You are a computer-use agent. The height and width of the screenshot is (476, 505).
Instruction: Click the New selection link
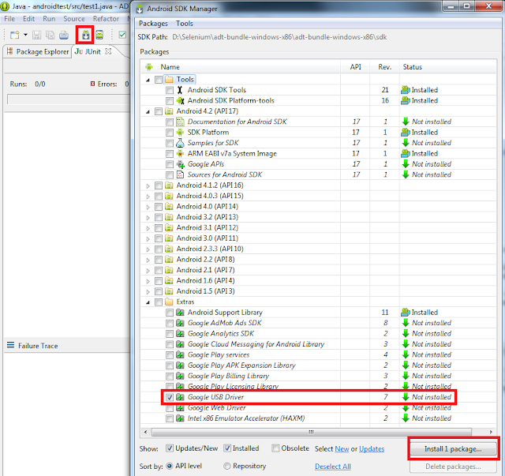point(342,448)
